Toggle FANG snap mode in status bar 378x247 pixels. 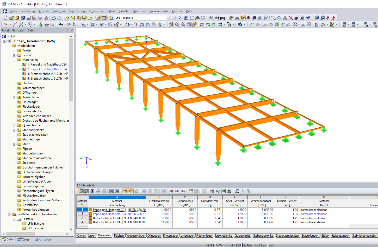[x=210, y=245]
